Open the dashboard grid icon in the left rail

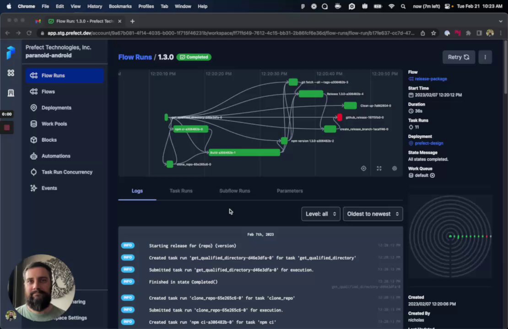click(11, 73)
